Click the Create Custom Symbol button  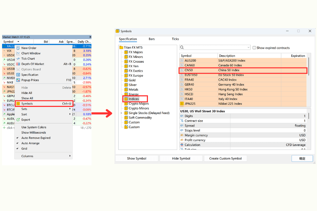pos(225,158)
